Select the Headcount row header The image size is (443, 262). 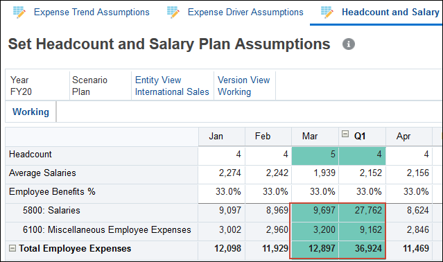point(102,155)
